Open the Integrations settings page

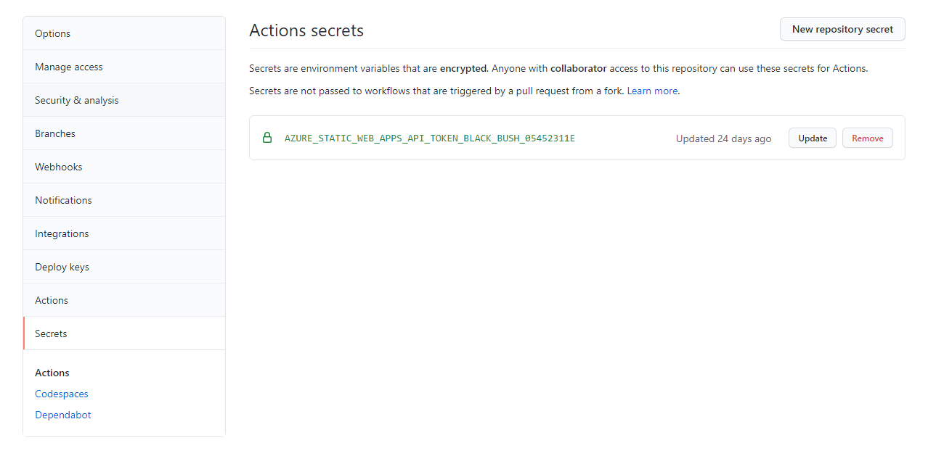[x=62, y=233]
